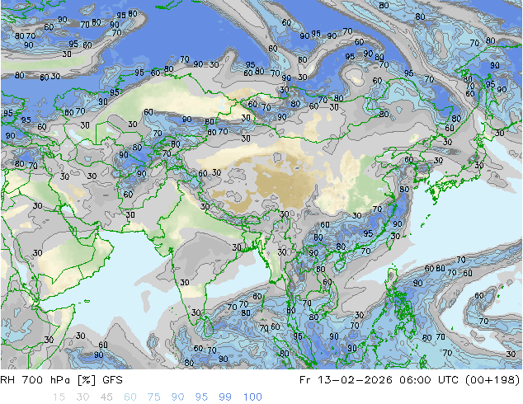
Task: Select legend value 99 in the color scale
Action: [x=225, y=397]
